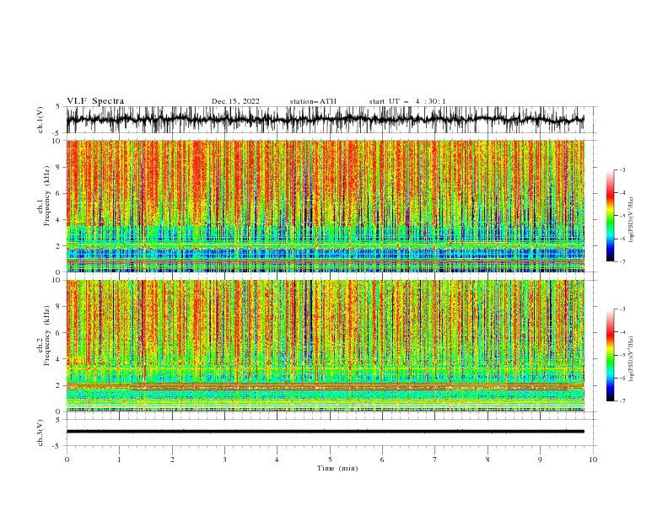668x516 pixels.
Task: Click the ch.3 voltage trace line
Action: [325, 432]
